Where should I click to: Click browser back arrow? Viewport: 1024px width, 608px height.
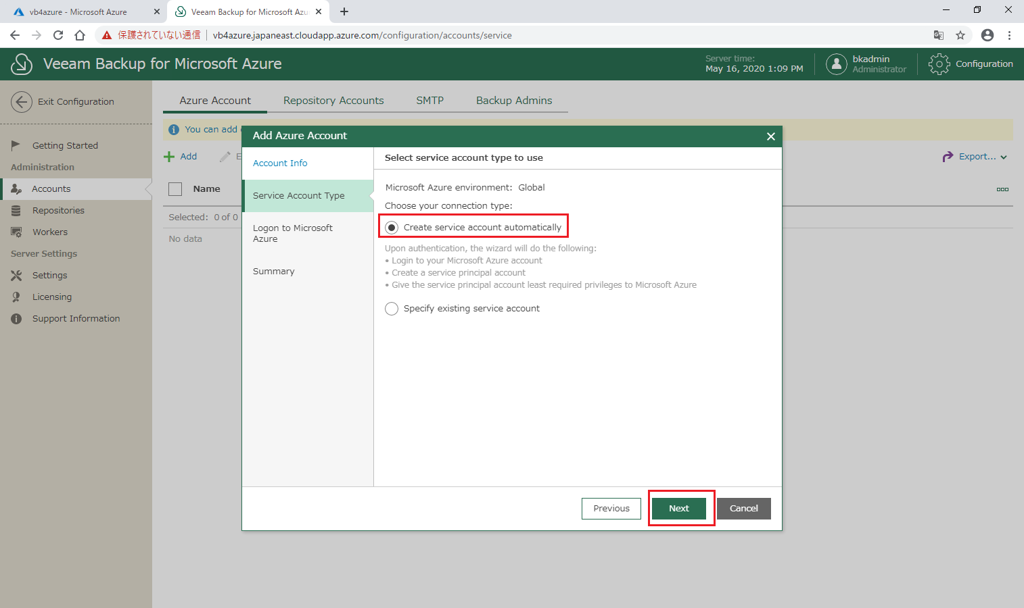click(15, 35)
